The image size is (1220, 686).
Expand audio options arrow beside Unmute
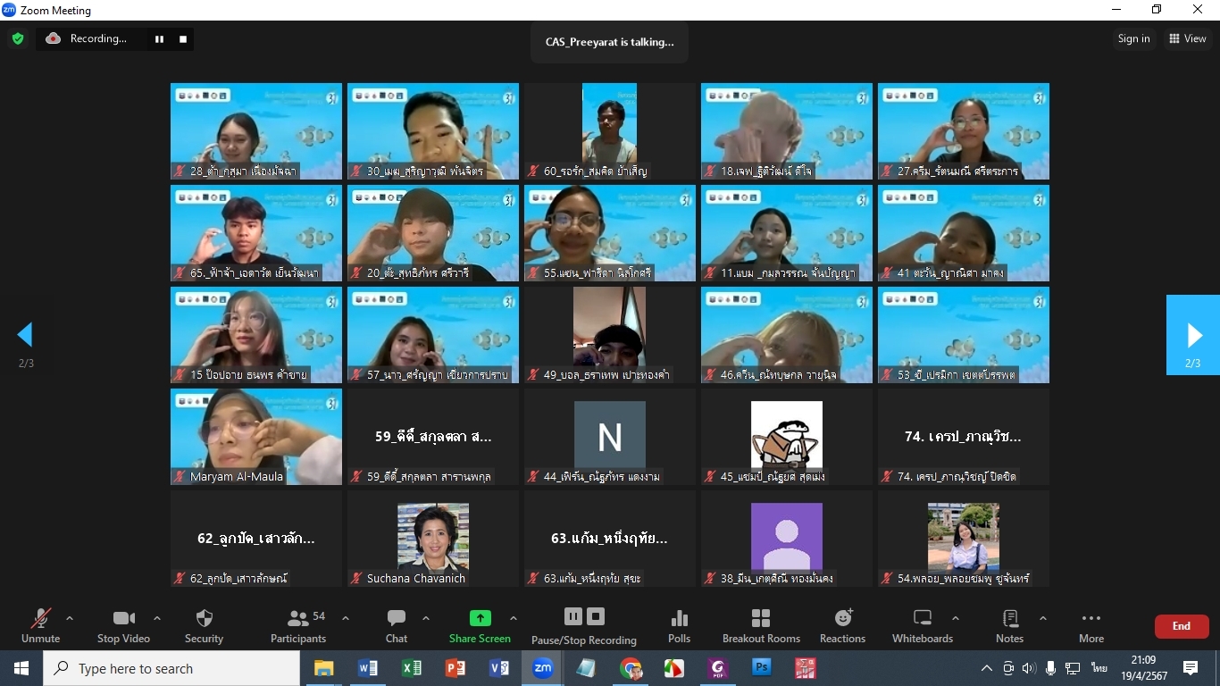[x=70, y=618]
